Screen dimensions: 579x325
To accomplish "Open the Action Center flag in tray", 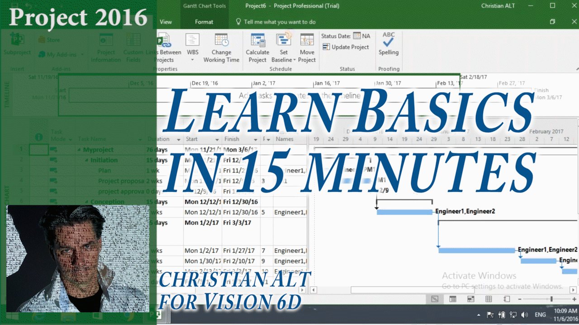I will (490, 315).
